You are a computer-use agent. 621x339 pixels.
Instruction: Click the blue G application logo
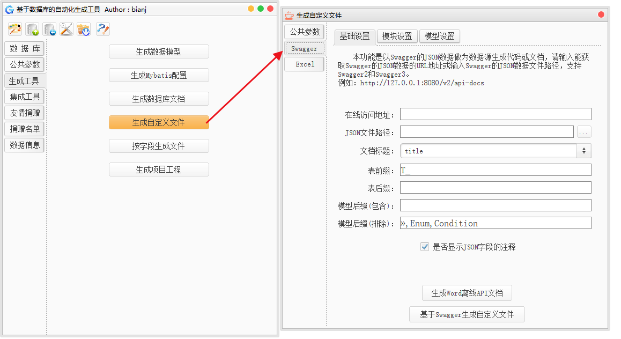10,10
